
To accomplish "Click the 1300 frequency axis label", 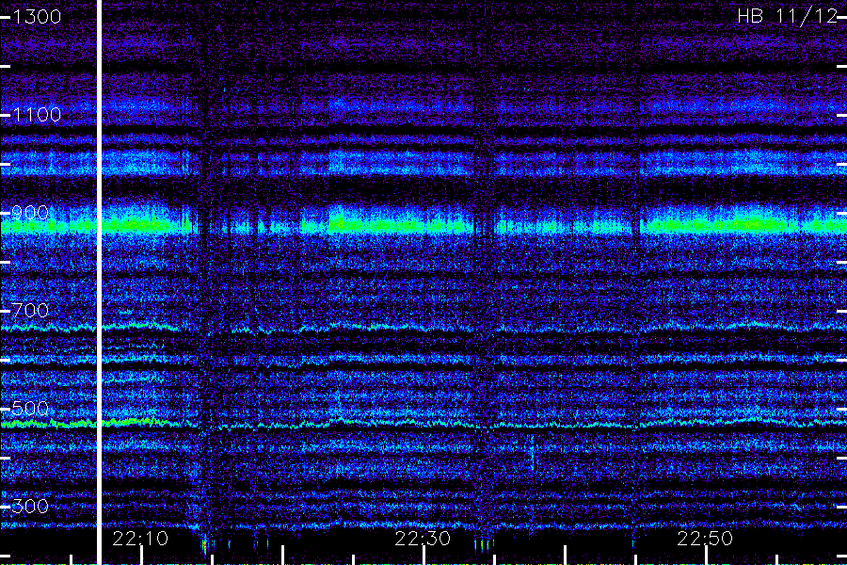I will coord(37,17).
